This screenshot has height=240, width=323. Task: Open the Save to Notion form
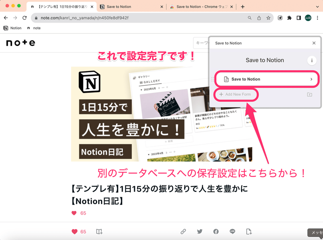coord(267,79)
